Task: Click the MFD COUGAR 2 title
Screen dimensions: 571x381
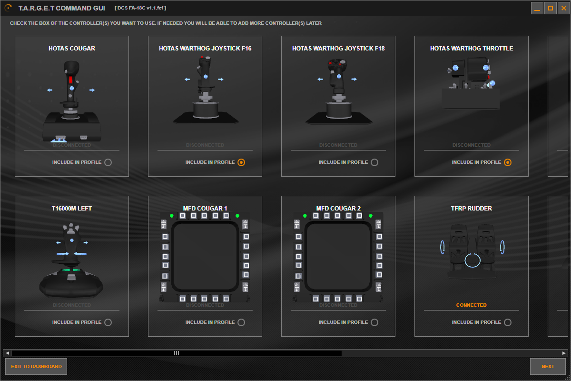Action: [x=338, y=209]
